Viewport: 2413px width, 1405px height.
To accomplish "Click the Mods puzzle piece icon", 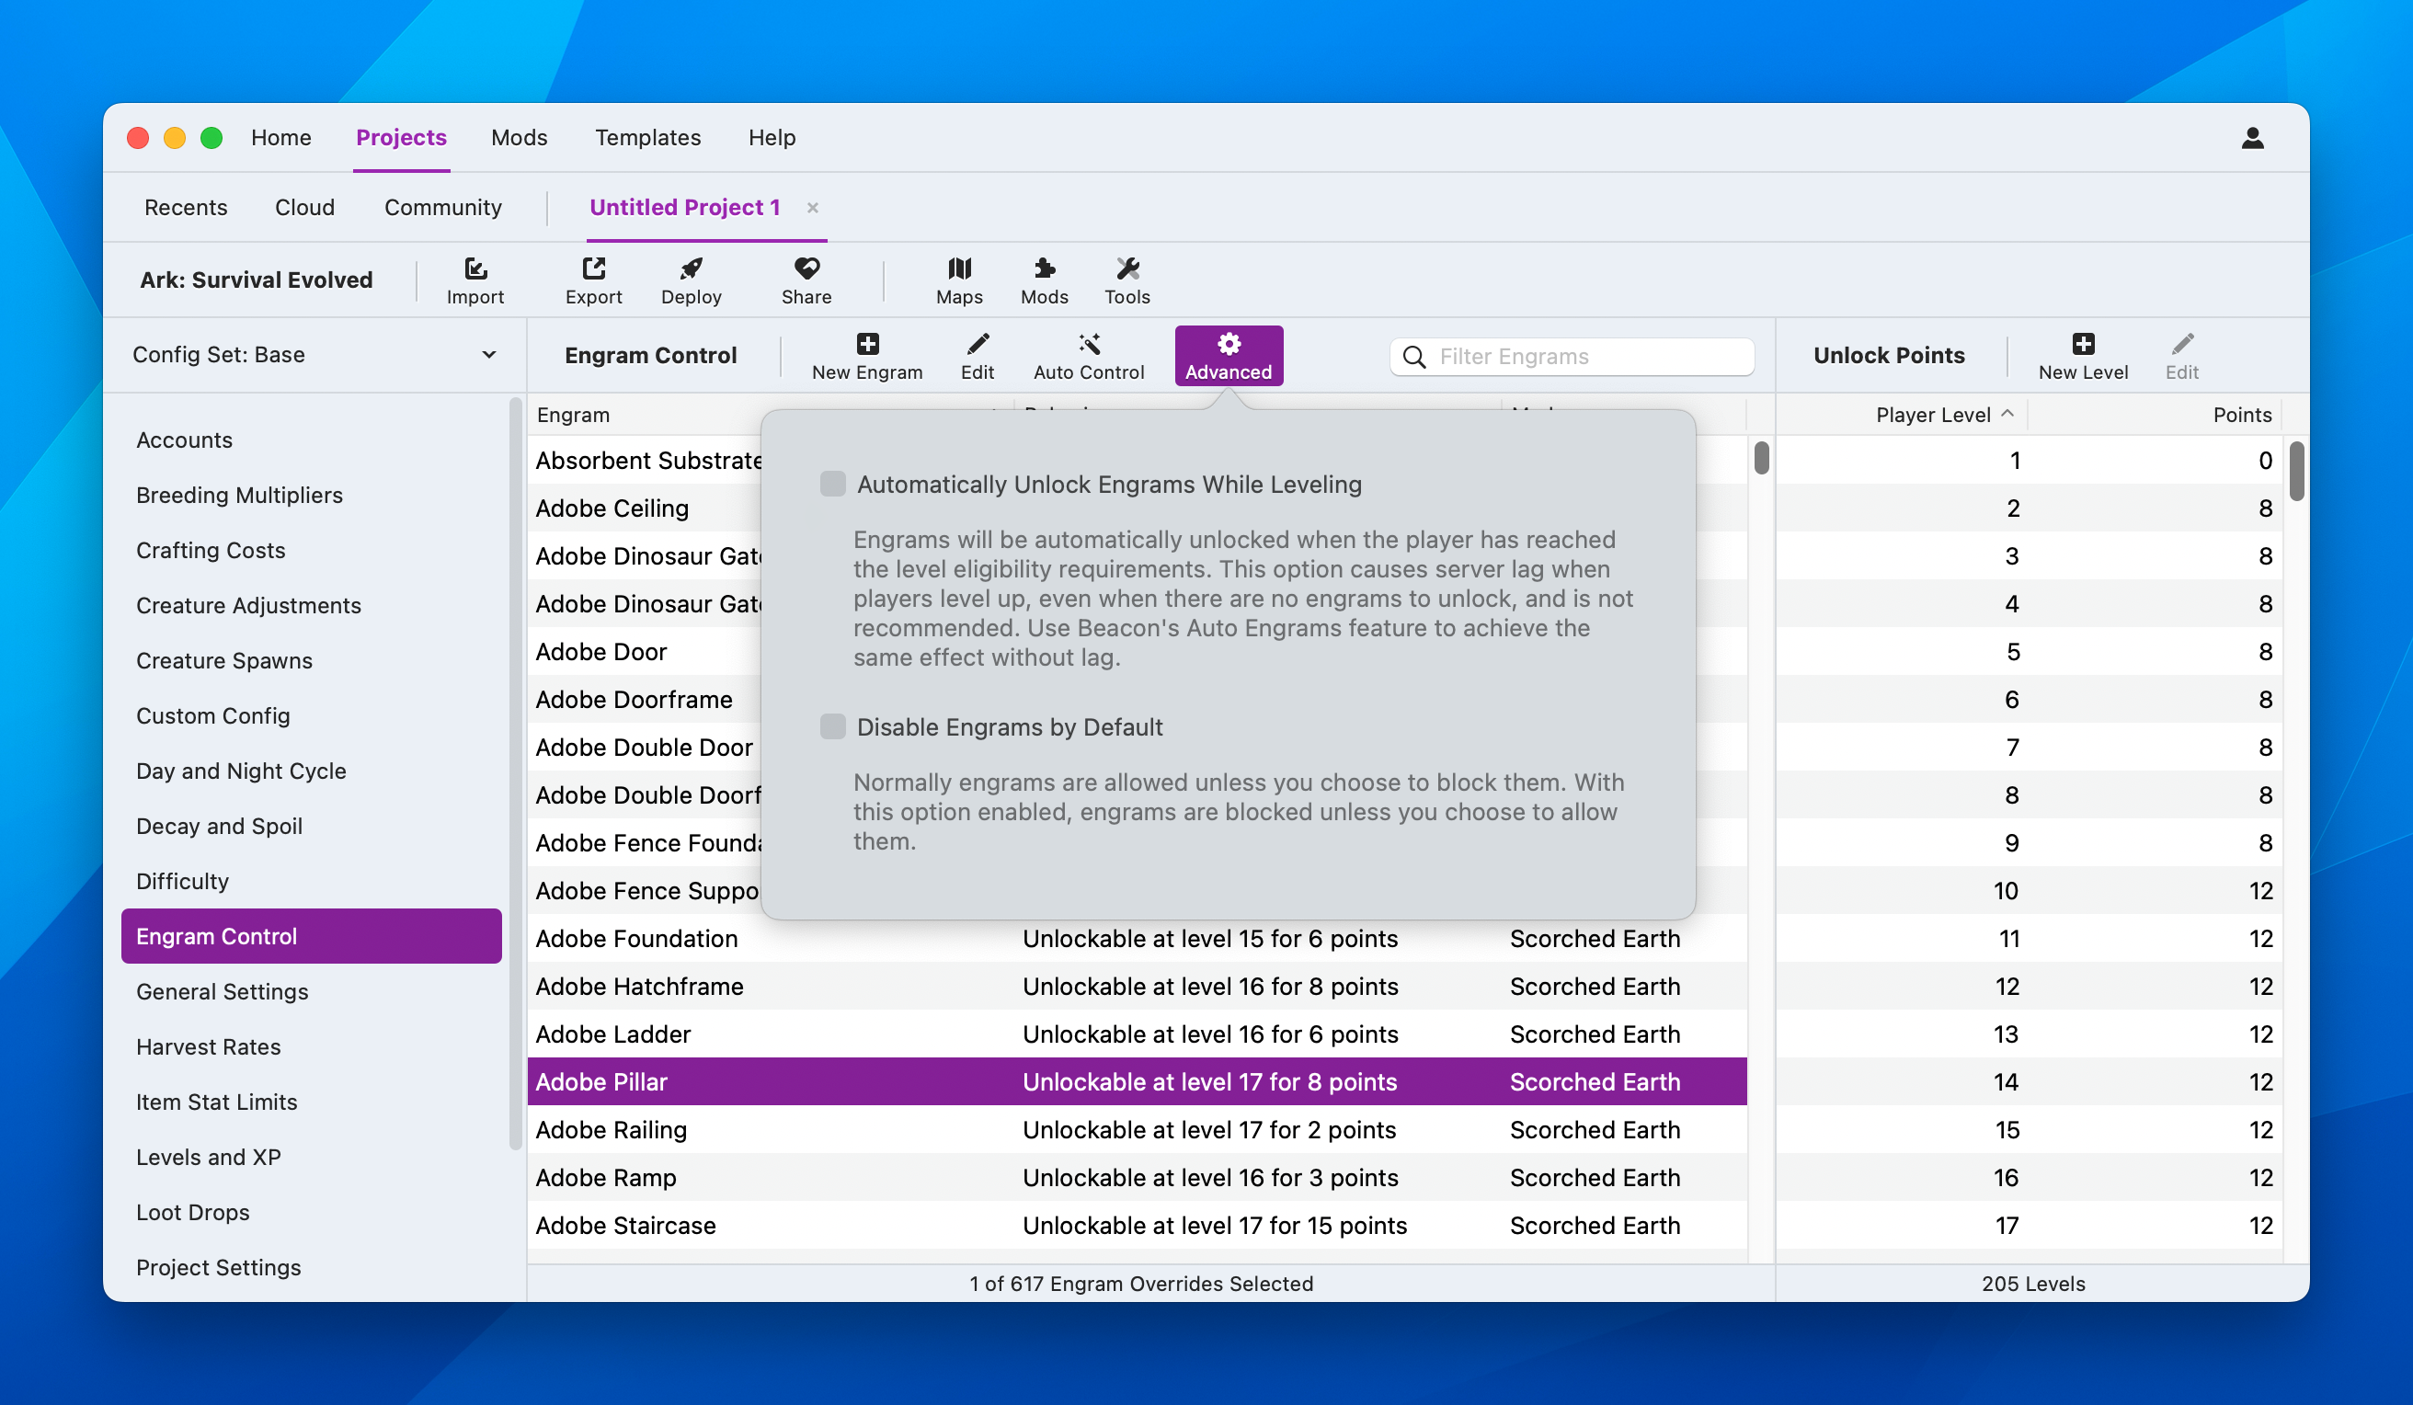I will pos(1044,269).
